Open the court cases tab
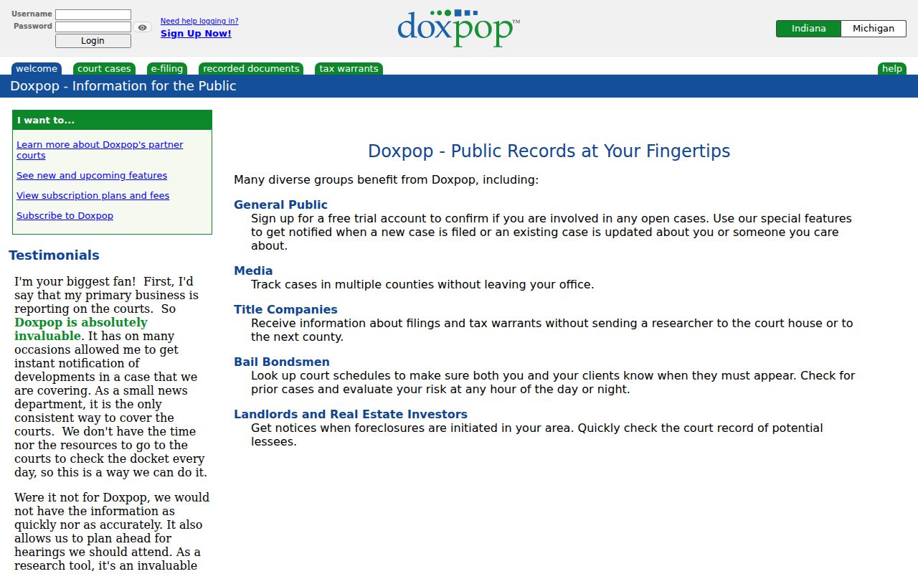Viewport: 918px width, 574px height. click(x=104, y=69)
